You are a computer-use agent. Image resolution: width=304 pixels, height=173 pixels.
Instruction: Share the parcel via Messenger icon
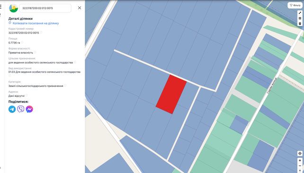tap(29, 109)
